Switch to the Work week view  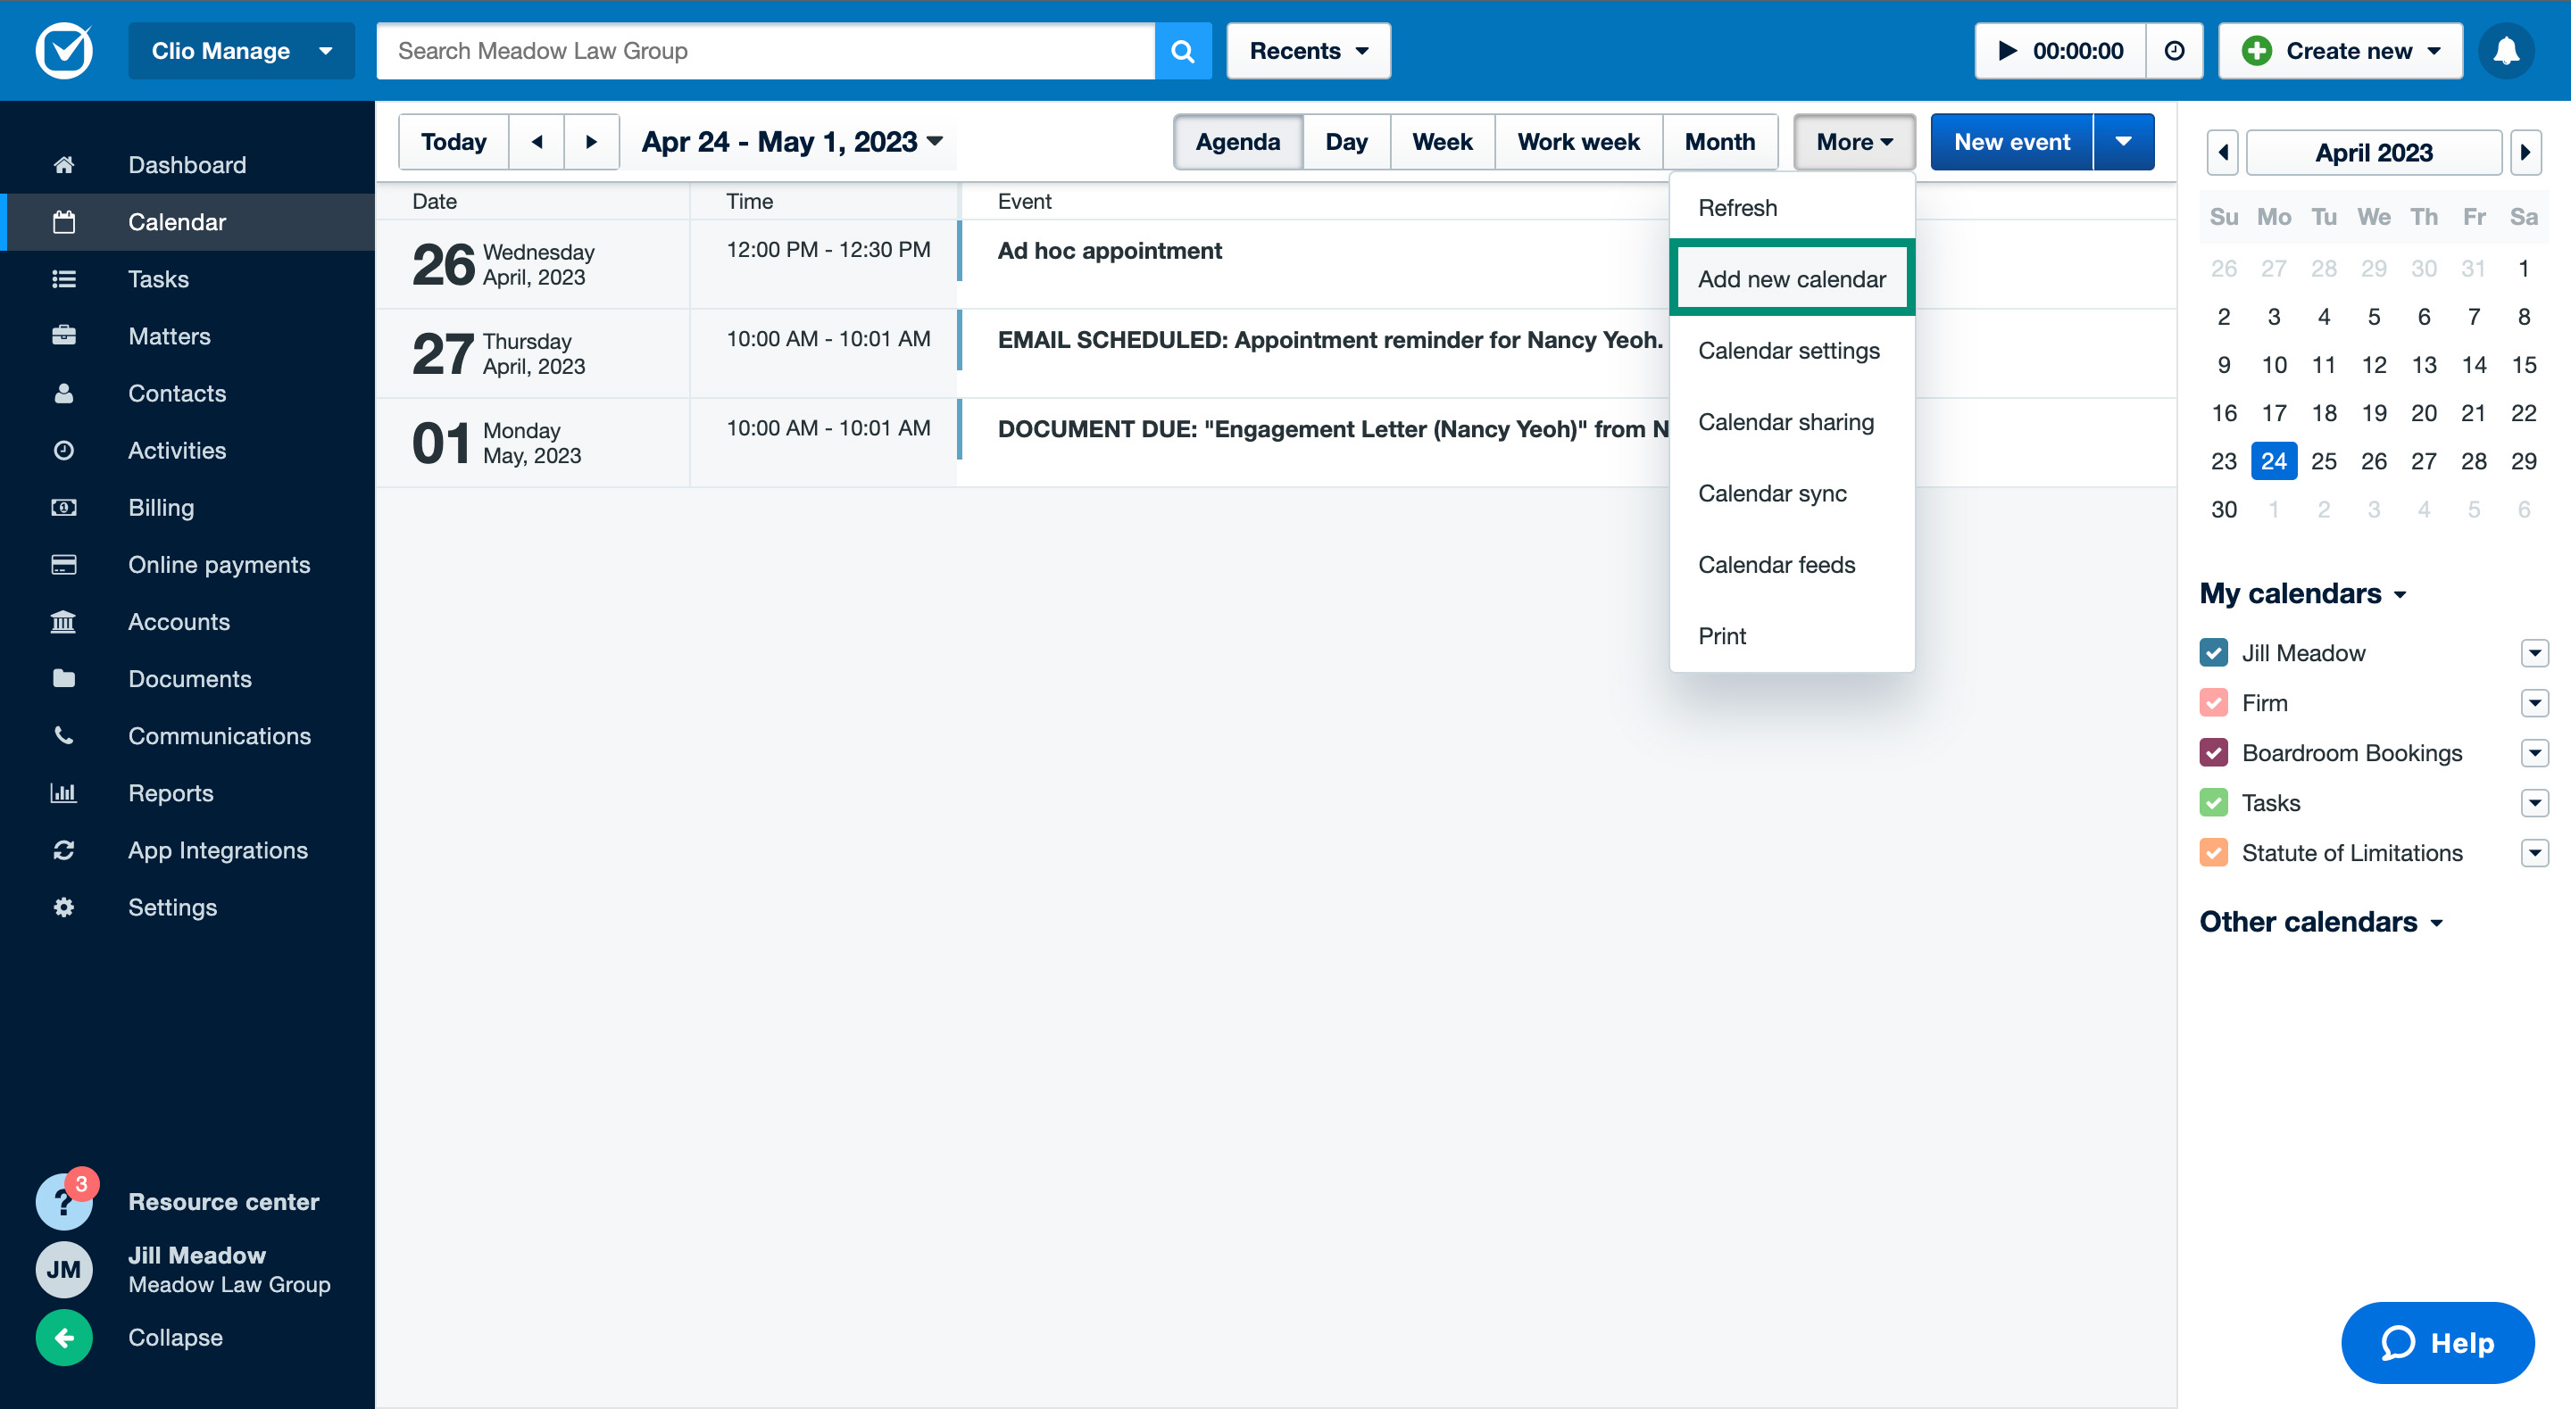tap(1578, 142)
